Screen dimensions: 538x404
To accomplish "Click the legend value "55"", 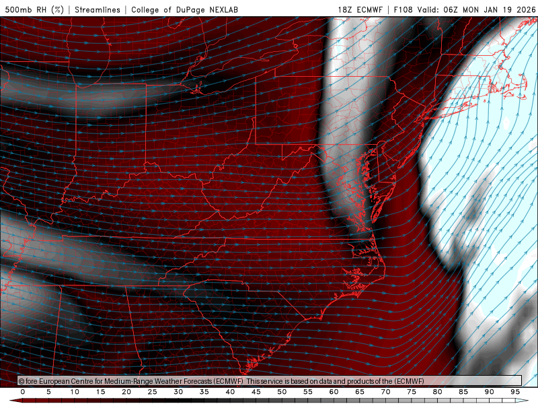I will click(308, 392).
